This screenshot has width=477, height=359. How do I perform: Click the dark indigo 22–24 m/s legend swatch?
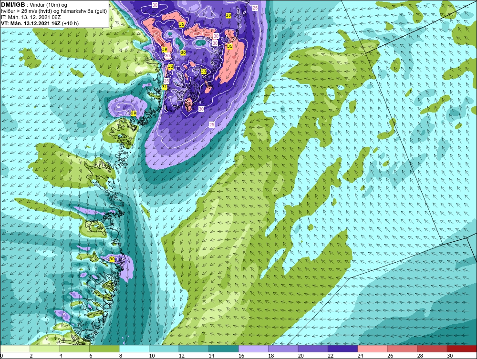[343, 349]
